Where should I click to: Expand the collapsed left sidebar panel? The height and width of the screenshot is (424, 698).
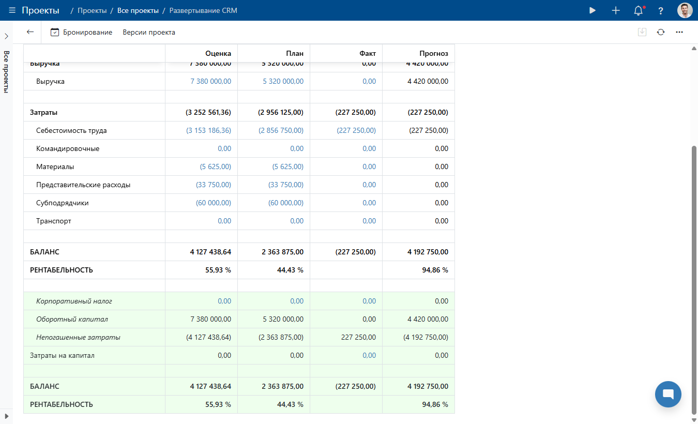(x=6, y=36)
